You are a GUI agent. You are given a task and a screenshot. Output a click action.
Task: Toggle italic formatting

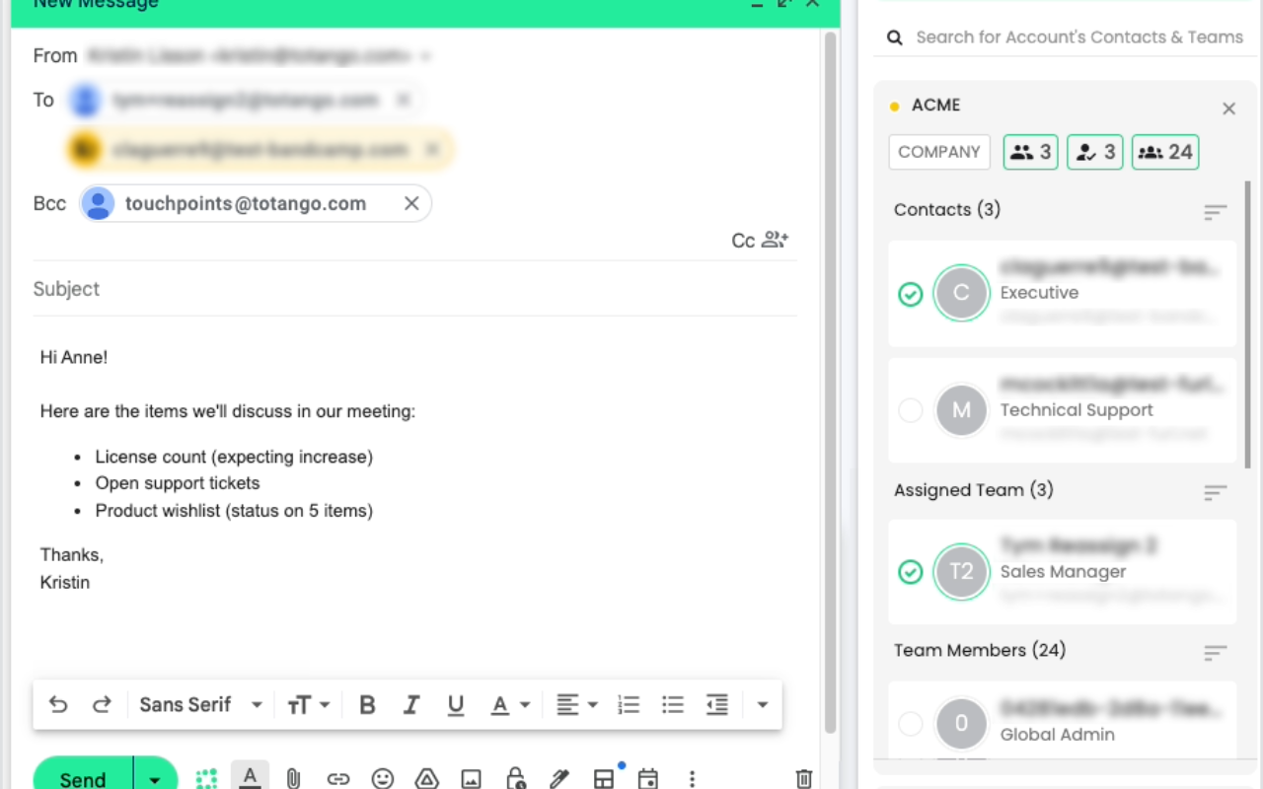click(x=411, y=704)
